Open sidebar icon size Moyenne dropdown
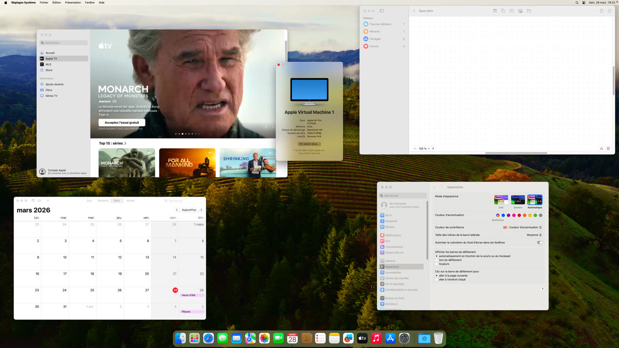Image resolution: width=619 pixels, height=348 pixels. 534,235
